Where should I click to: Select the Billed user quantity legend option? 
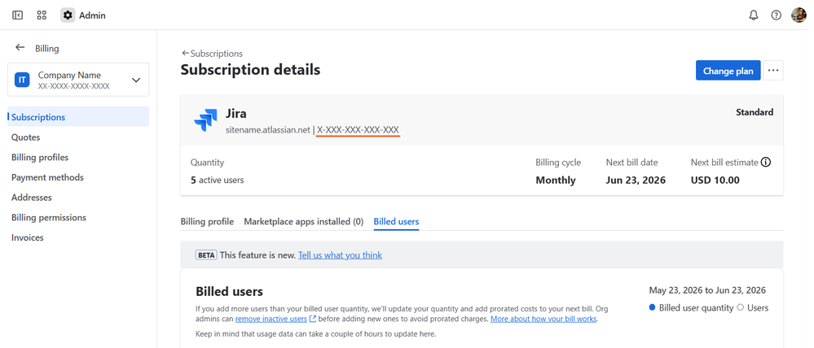coord(691,307)
